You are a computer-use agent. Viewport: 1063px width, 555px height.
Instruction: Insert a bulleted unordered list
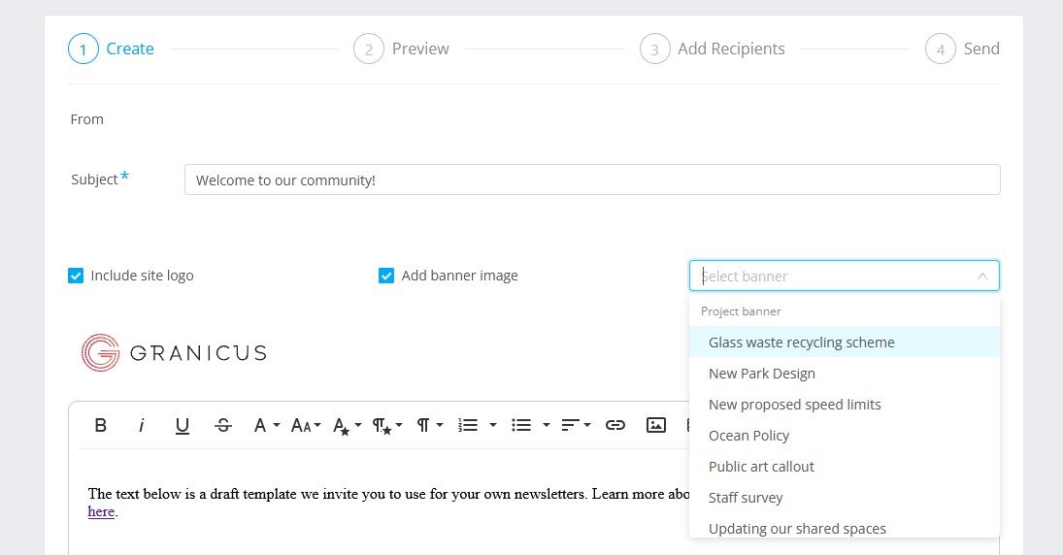520,425
